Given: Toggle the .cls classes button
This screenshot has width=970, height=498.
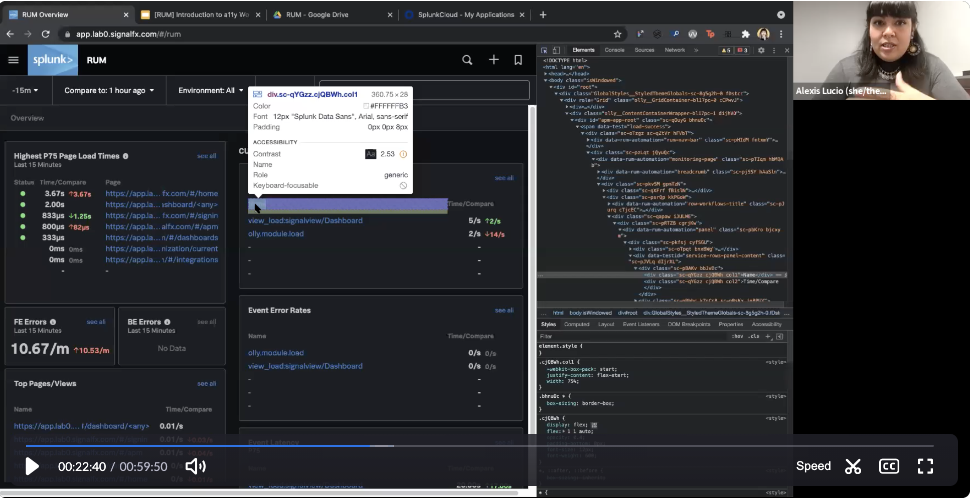Looking at the screenshot, I should coord(754,336).
